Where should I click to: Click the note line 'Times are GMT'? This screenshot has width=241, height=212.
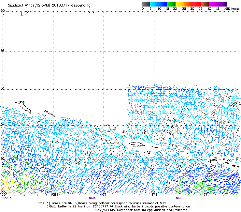pos(63,203)
